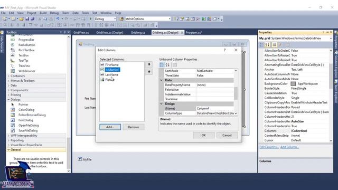The width and height of the screenshot is (338, 190).
Task: Click the Categorized icon in Properties panel
Action: (x=261, y=45)
